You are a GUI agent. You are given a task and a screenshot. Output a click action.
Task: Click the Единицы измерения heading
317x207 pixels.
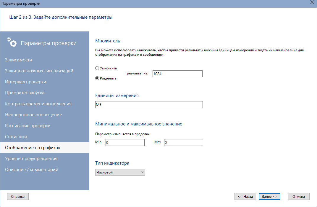(x=117, y=95)
